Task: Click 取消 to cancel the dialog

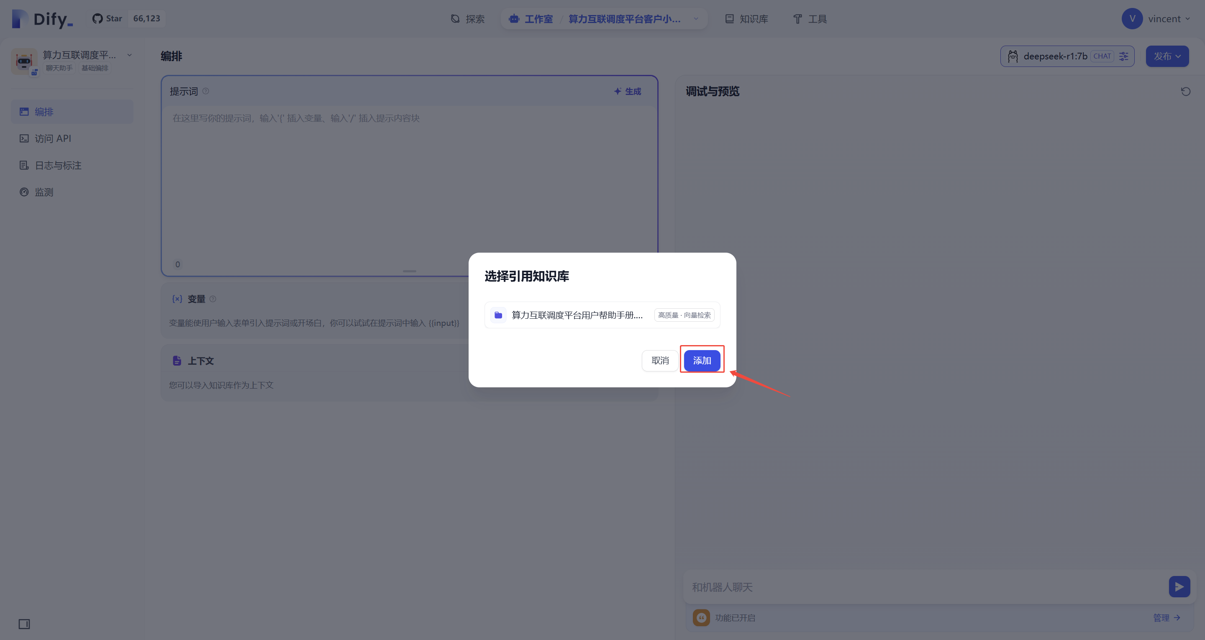Action: tap(659, 361)
